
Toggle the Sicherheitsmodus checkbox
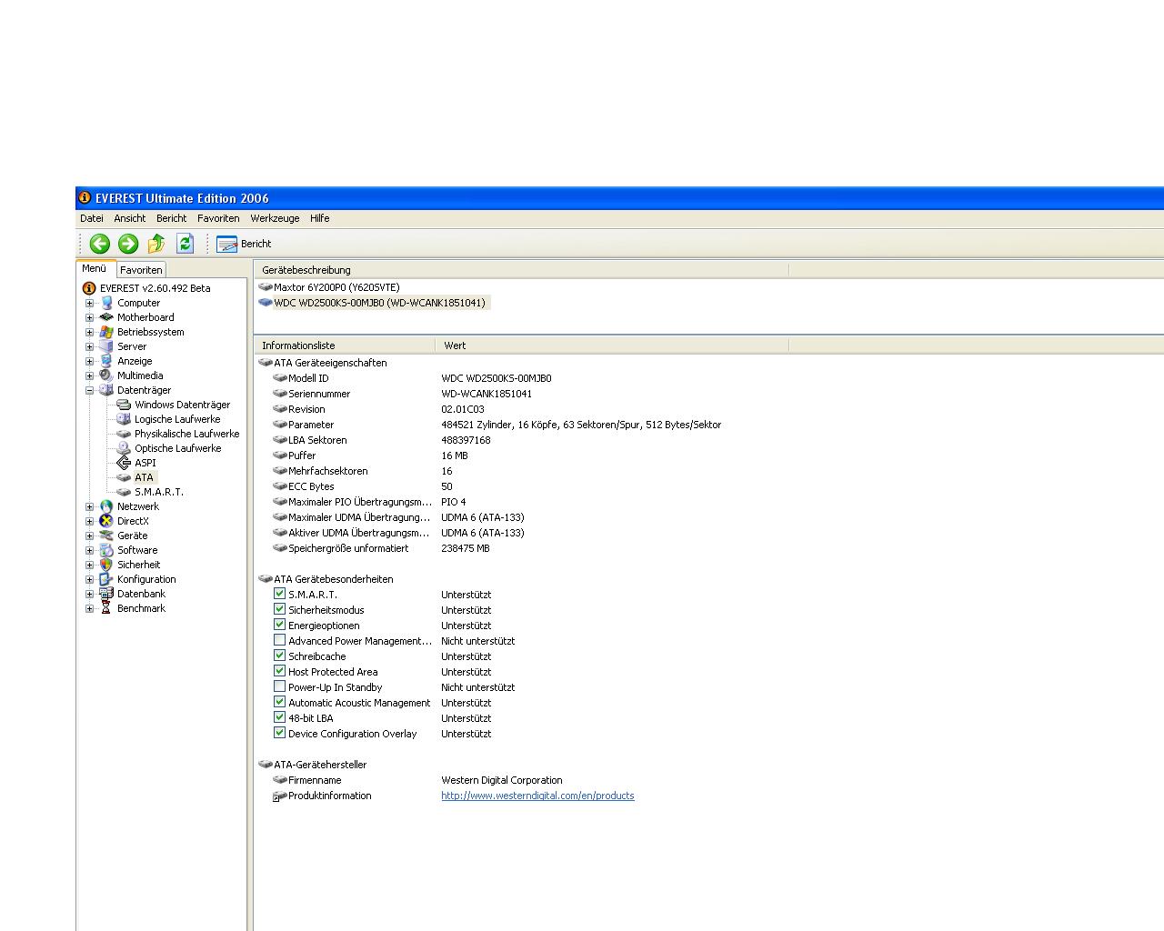click(280, 609)
